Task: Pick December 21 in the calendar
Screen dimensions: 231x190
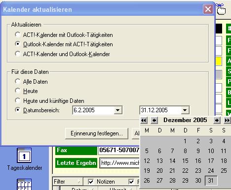Action: coord(172,171)
